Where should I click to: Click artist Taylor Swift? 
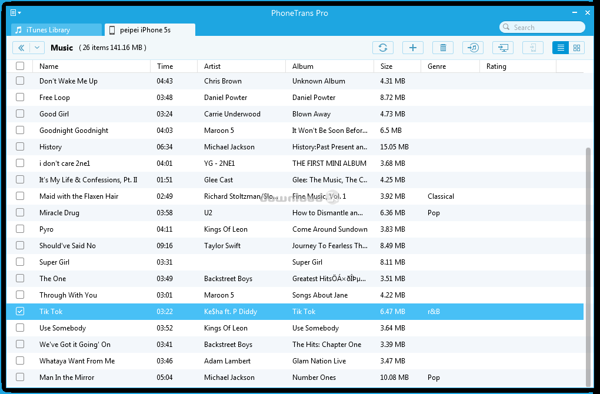point(222,246)
